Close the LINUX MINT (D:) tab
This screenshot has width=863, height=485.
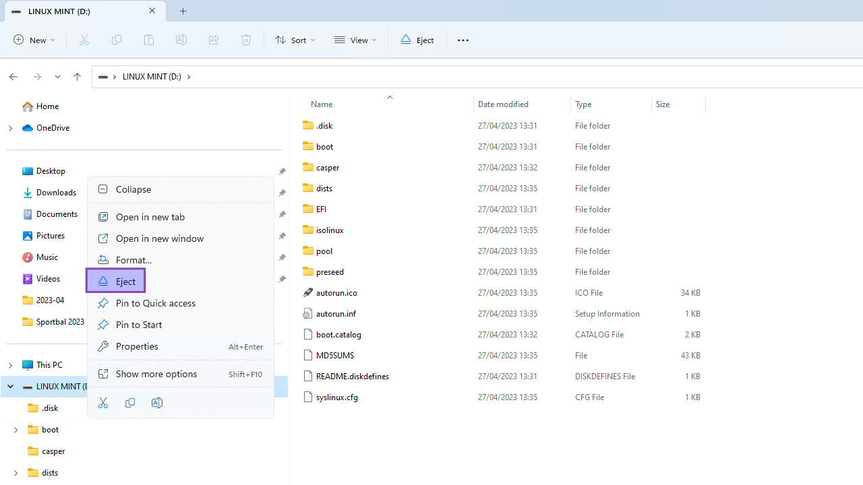152,11
